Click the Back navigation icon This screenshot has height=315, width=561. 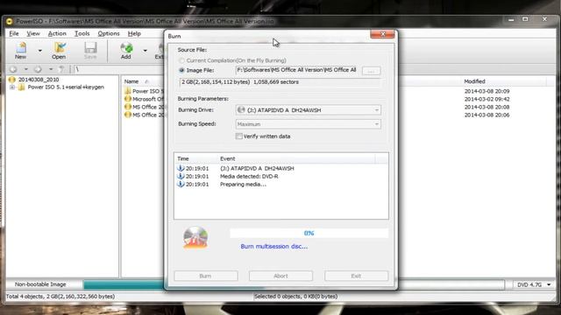pos(13,69)
